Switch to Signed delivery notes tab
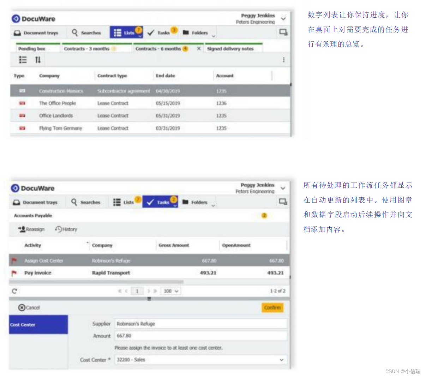The width and height of the screenshot is (426, 377). pyautogui.click(x=230, y=49)
